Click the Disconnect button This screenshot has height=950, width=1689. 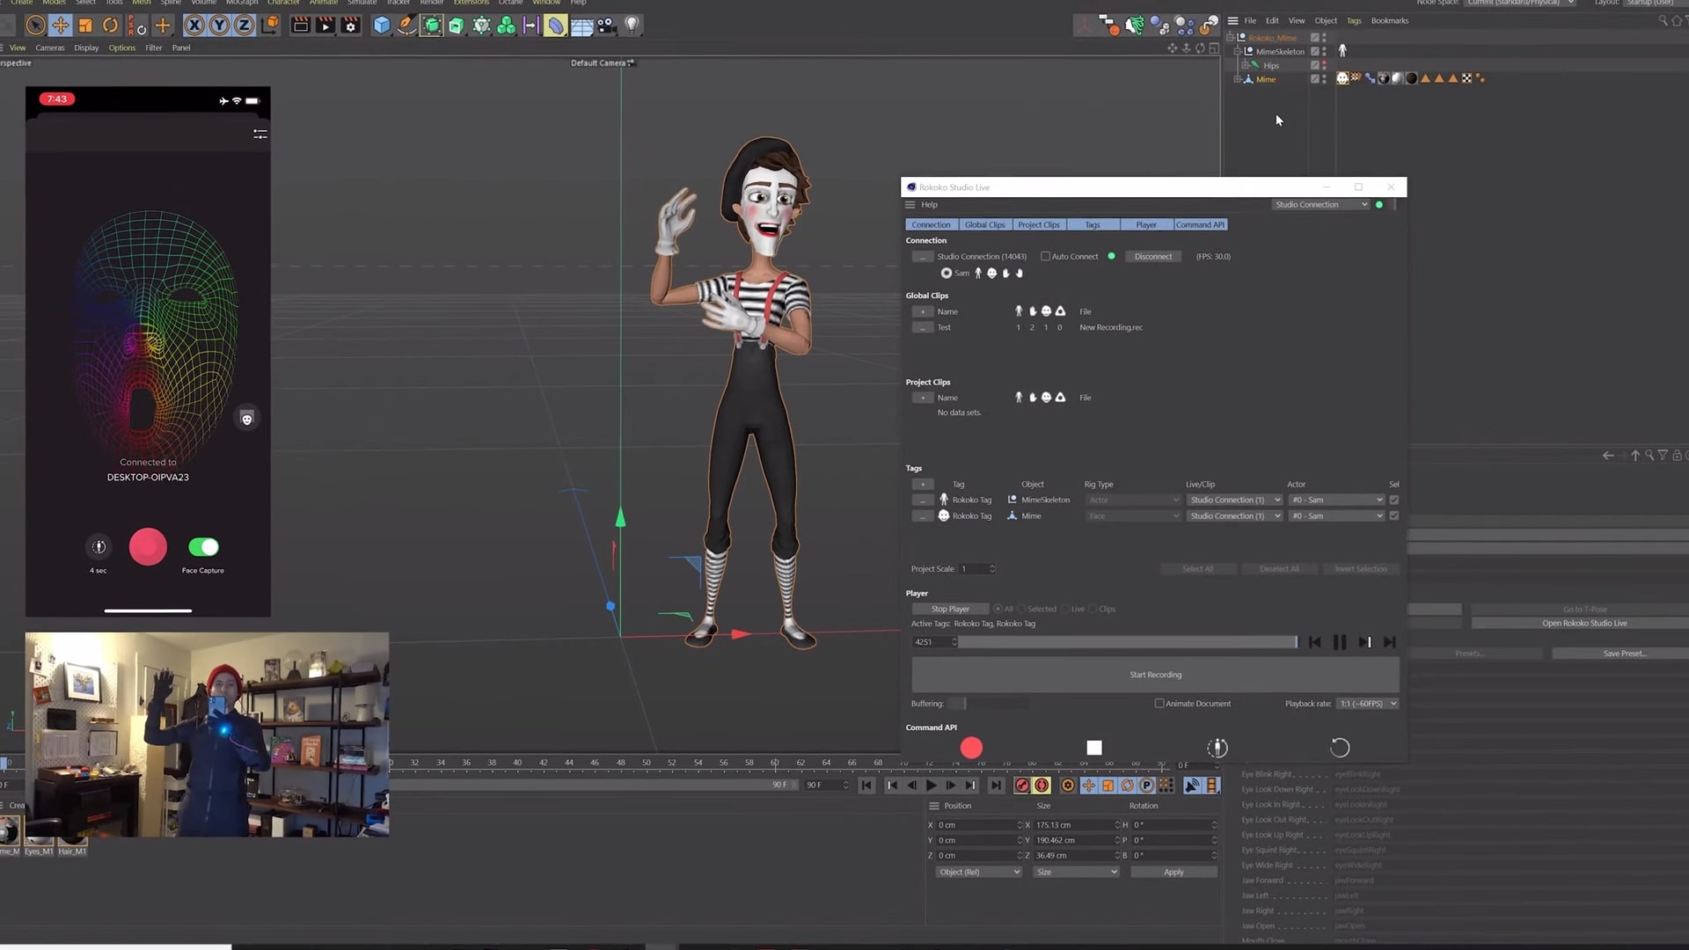coord(1152,256)
